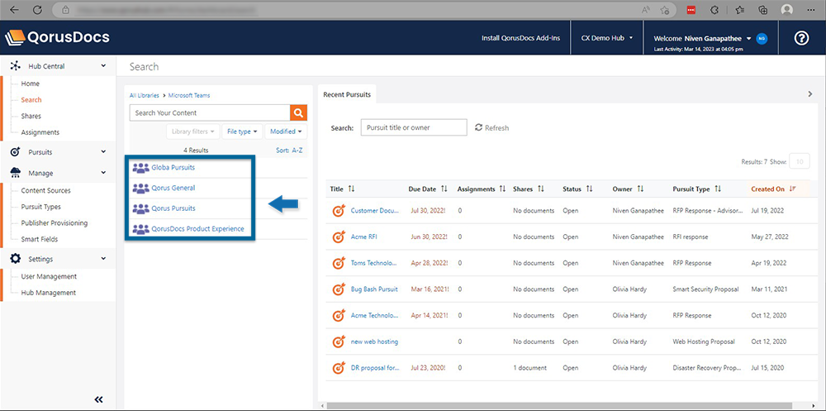Open Shares in sidebar

click(x=31, y=116)
